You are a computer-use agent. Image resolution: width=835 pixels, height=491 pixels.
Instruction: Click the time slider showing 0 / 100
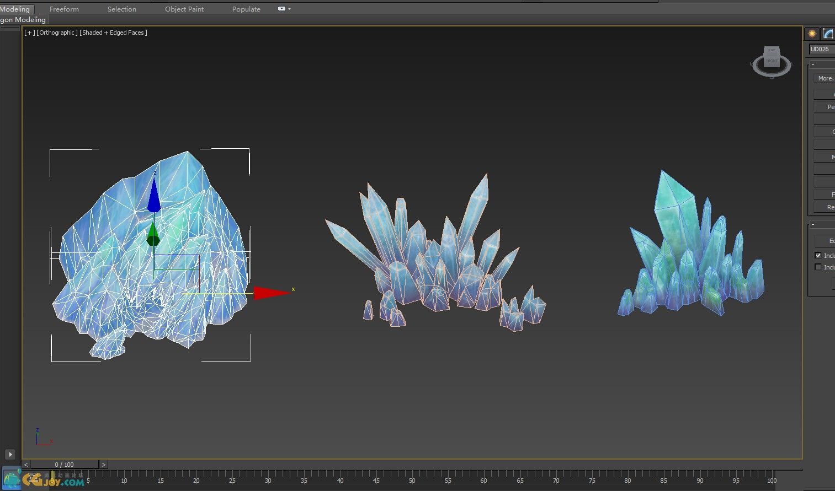tap(65, 465)
